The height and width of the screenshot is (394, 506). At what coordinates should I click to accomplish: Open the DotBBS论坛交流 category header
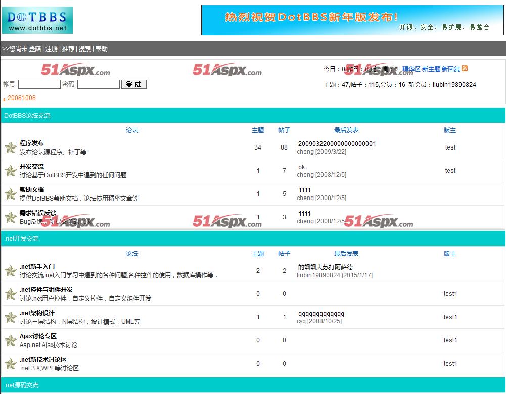tap(27, 116)
